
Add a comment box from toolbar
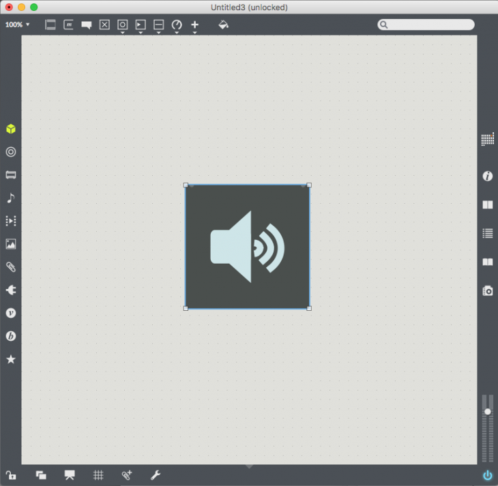click(x=87, y=25)
